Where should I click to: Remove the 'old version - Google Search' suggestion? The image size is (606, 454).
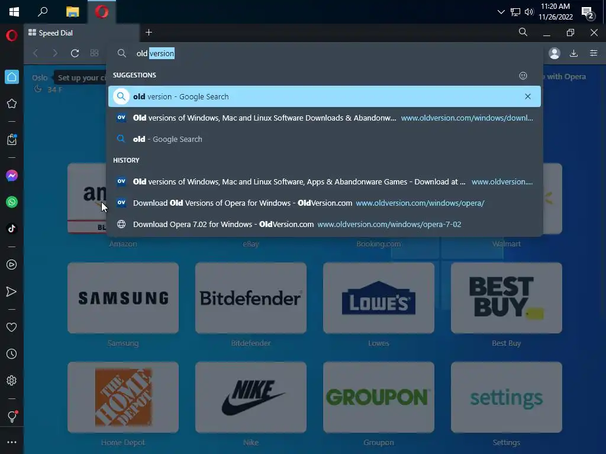[x=528, y=96]
